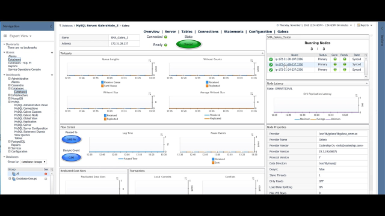Open MySQL Replication dashboard
The width and height of the screenshot is (385, 216).
click(x=25, y=122)
